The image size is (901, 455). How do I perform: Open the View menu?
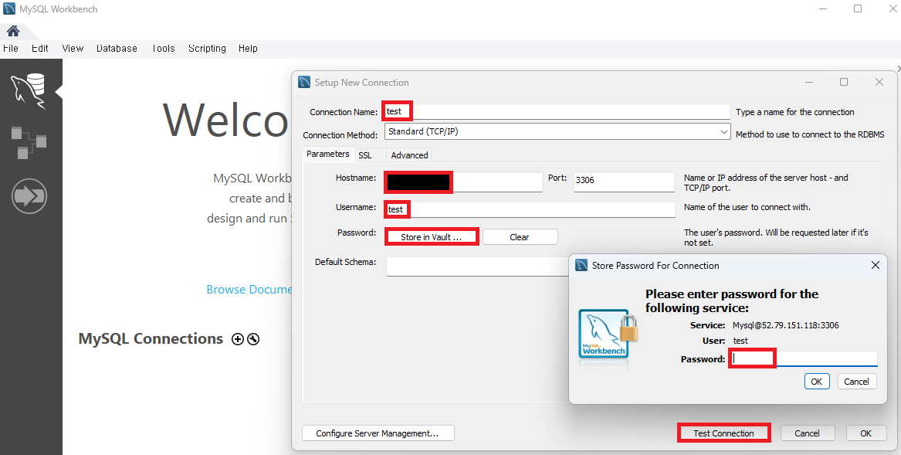point(73,49)
